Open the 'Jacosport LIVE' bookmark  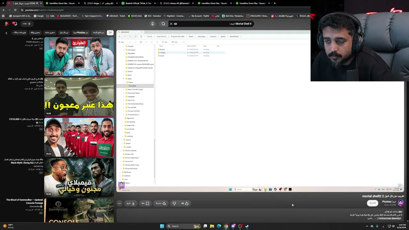click(x=20, y=16)
